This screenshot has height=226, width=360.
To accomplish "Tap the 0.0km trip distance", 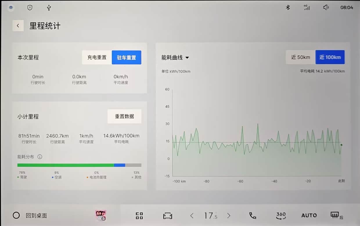I will 79,77.
